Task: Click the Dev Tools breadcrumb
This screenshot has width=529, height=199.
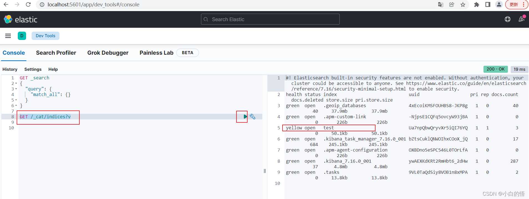Action: [46, 36]
